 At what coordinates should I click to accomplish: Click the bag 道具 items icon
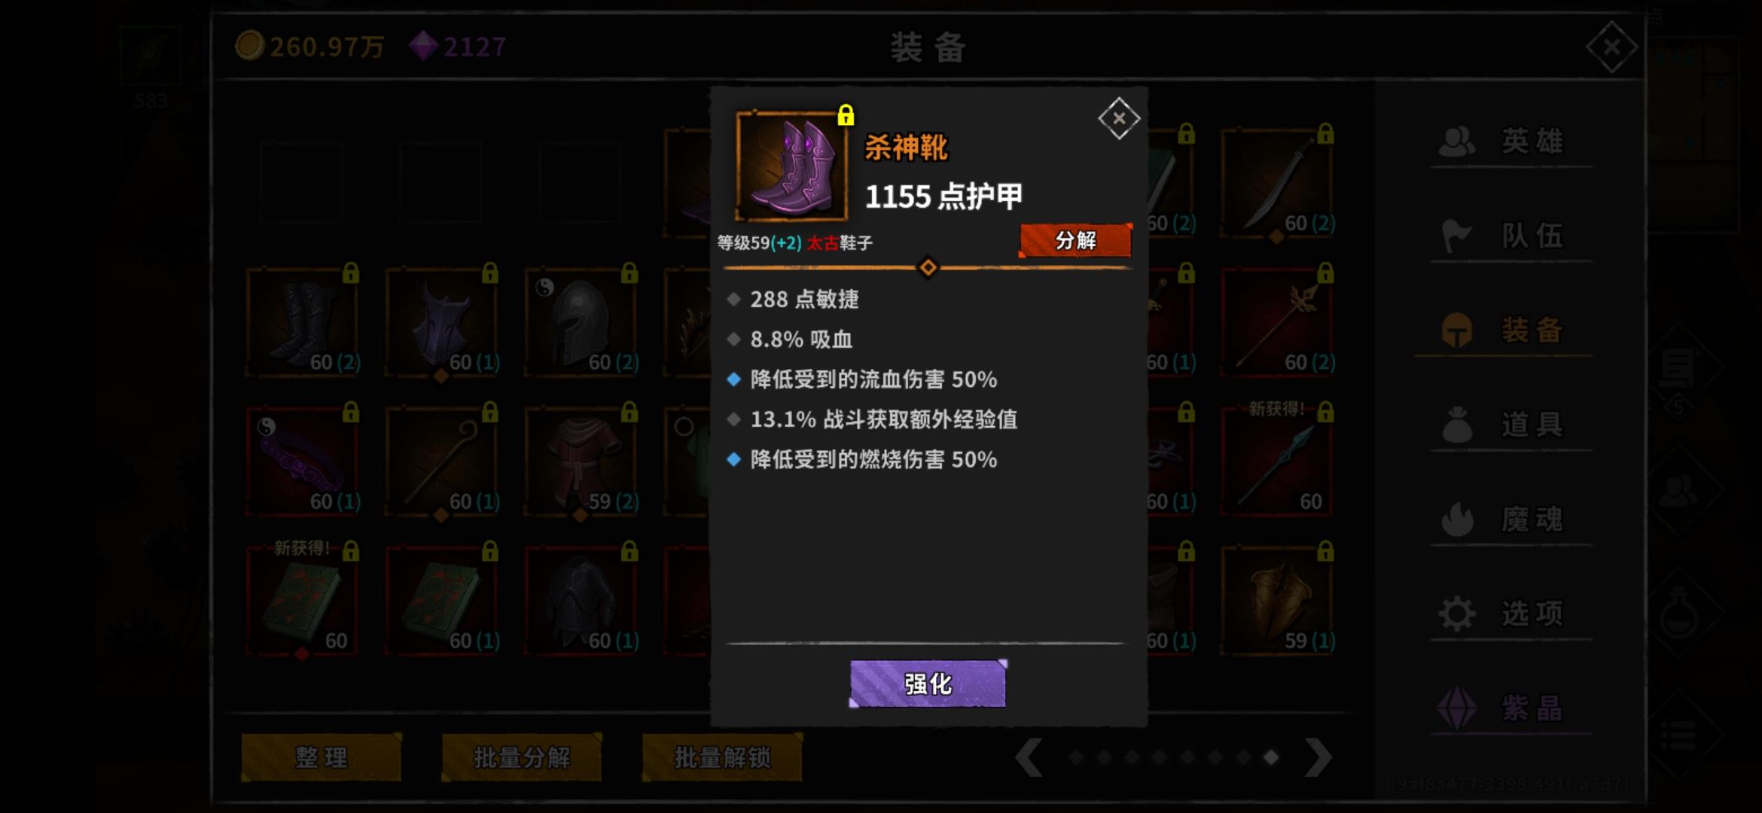pyautogui.click(x=1457, y=425)
